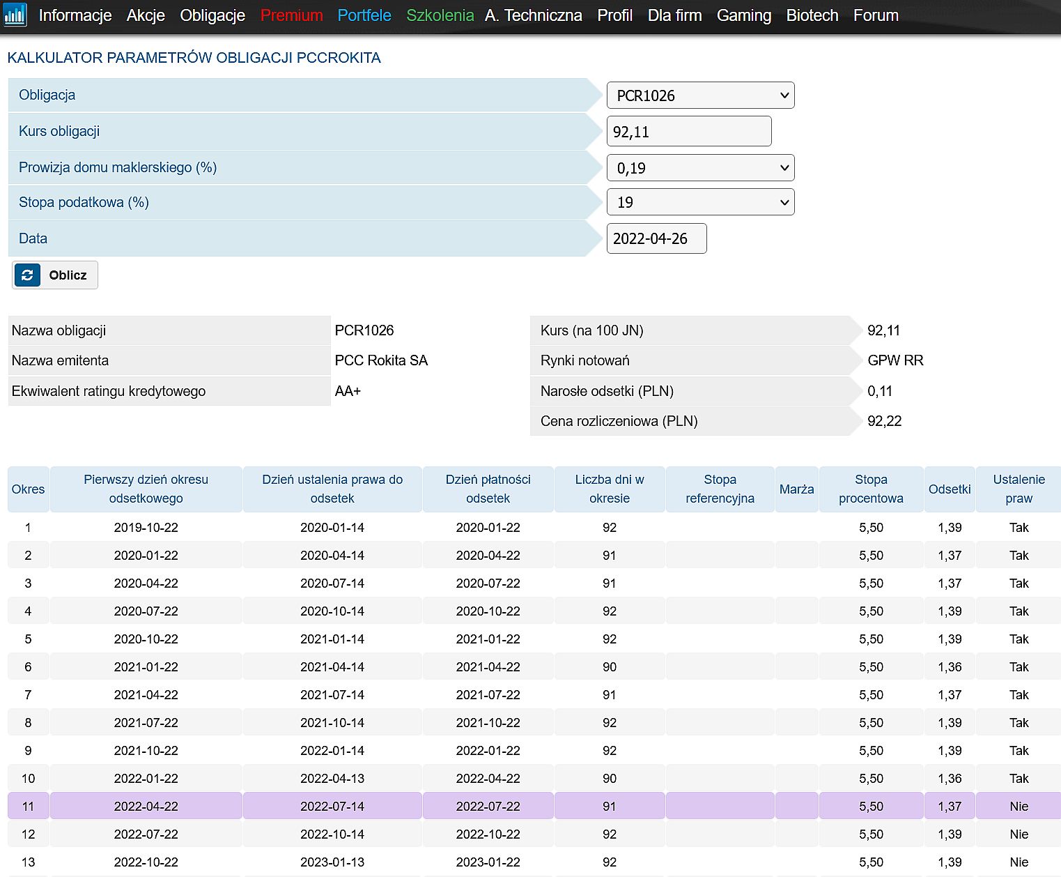The width and height of the screenshot is (1061, 877).
Task: Open the Stopa podatkowa dropdown
Action: [700, 202]
